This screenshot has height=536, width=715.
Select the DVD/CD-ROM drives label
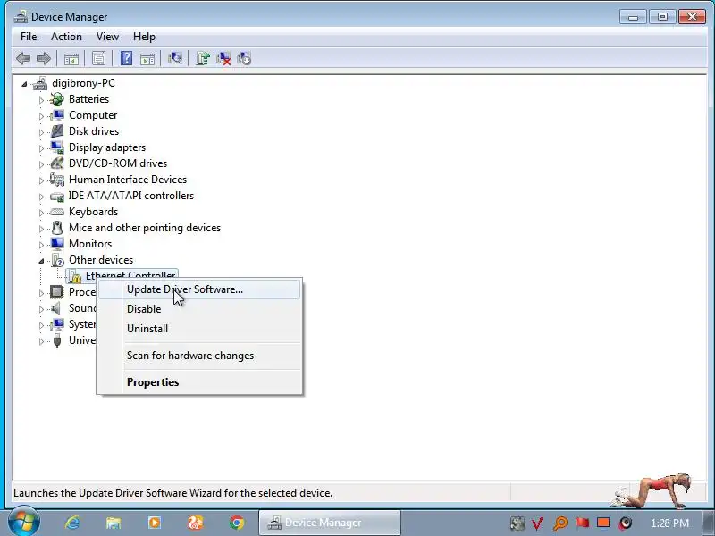click(118, 163)
